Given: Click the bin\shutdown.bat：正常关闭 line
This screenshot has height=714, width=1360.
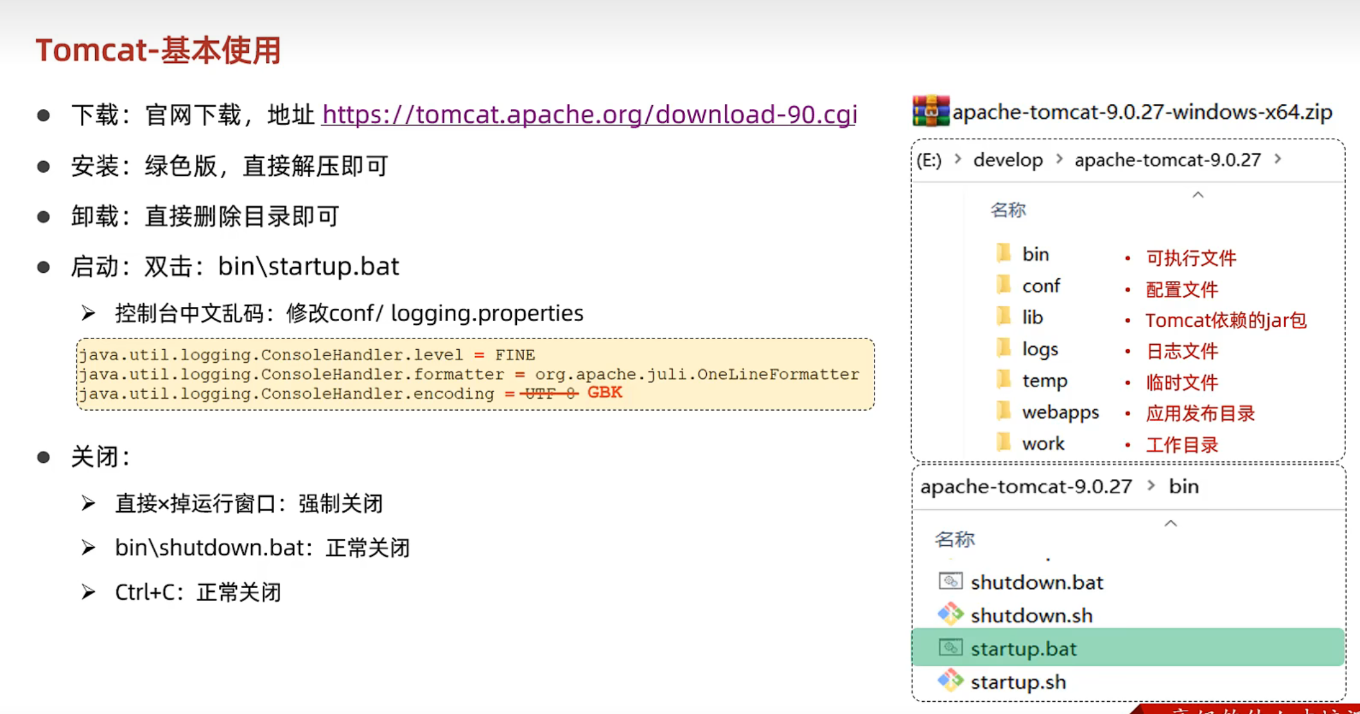Looking at the screenshot, I should 263,548.
